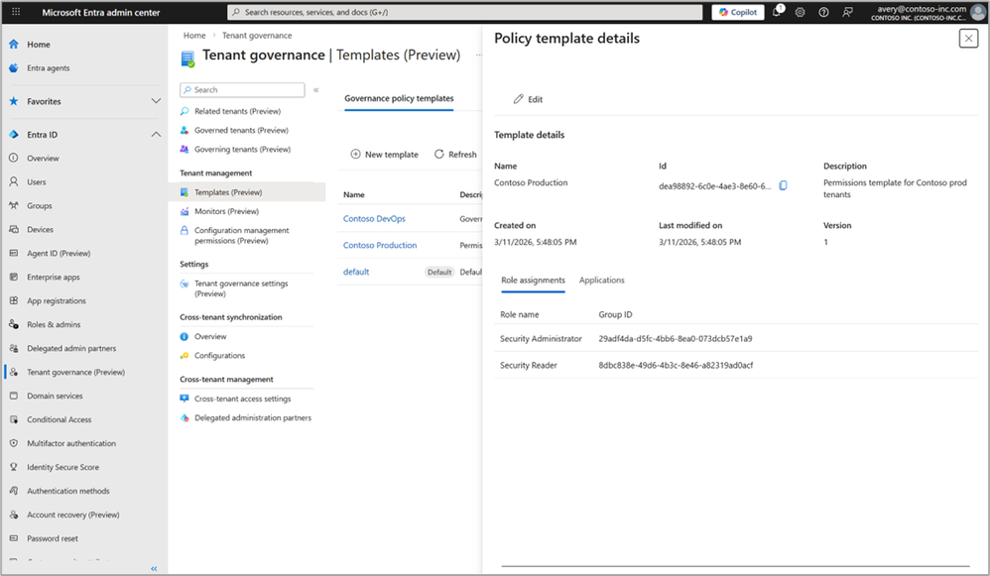
Task: Open the Contoso Production template link
Action: tap(380, 245)
